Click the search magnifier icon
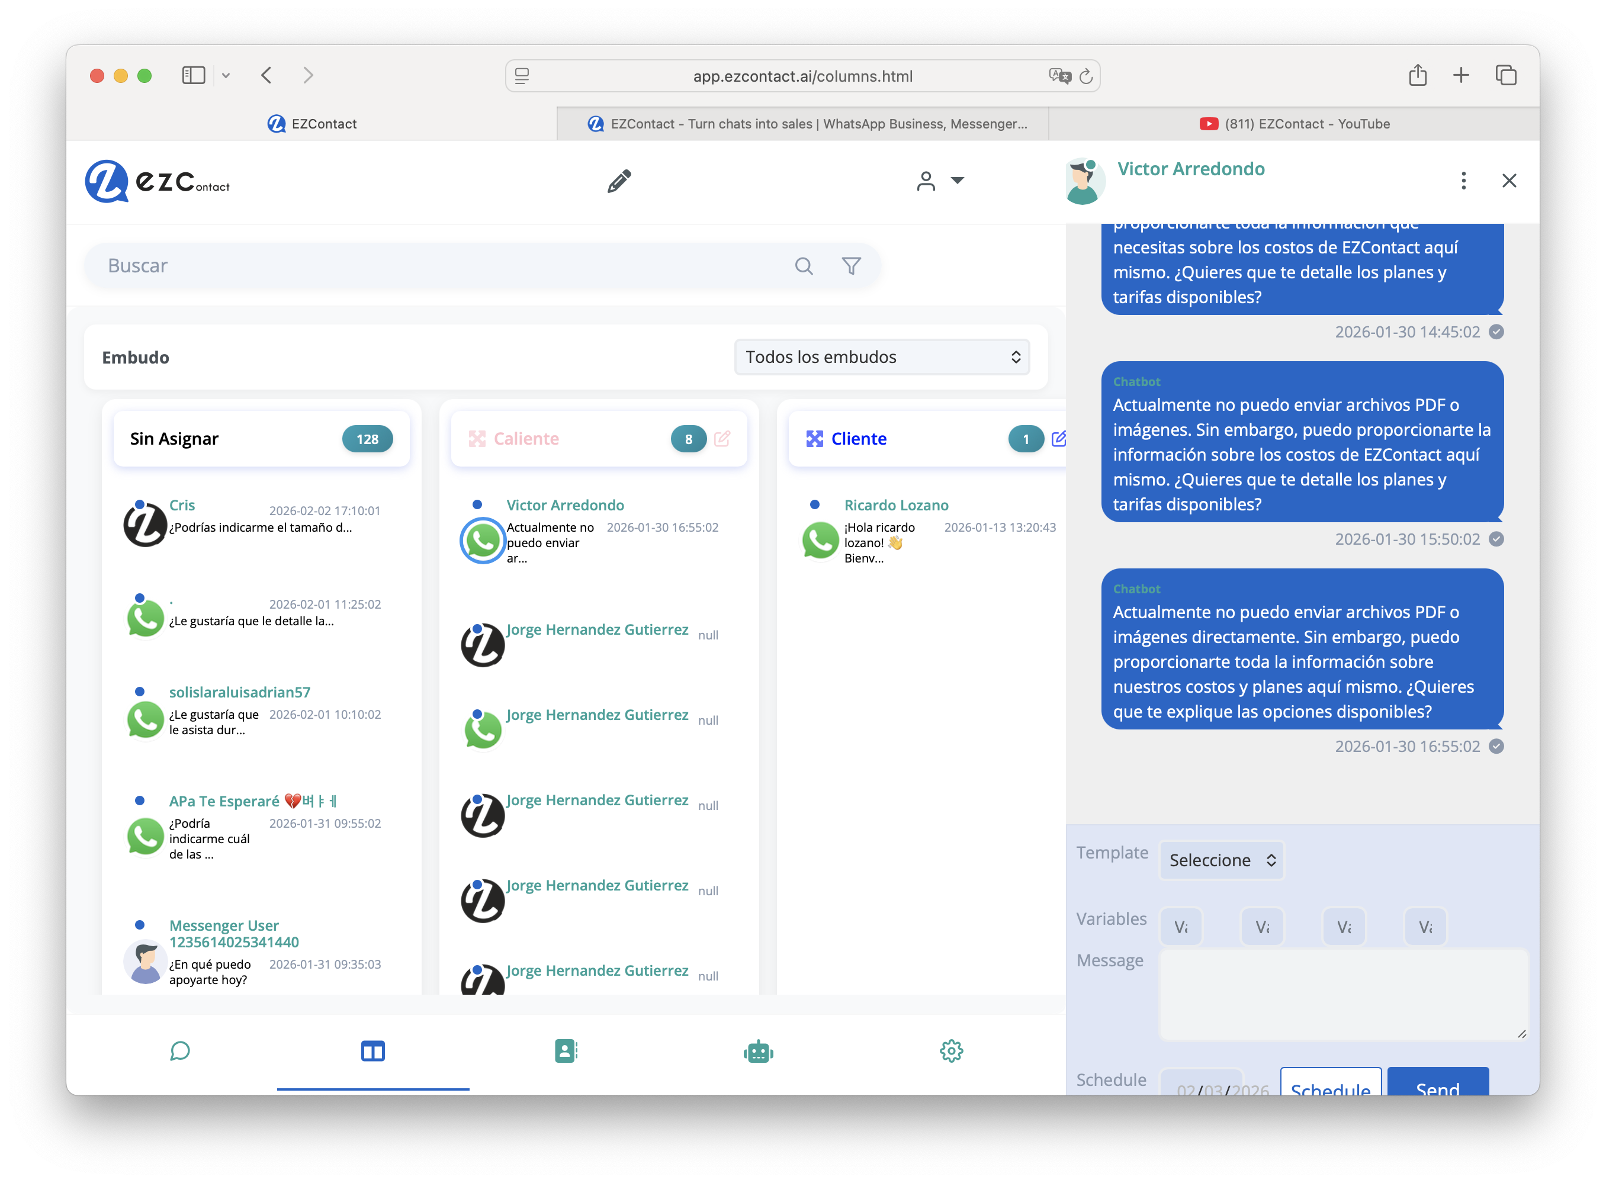This screenshot has height=1183, width=1606. 804,266
